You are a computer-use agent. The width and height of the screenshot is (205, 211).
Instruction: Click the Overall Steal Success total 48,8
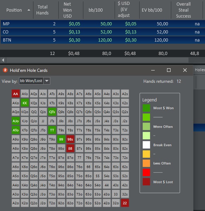pos(194,54)
